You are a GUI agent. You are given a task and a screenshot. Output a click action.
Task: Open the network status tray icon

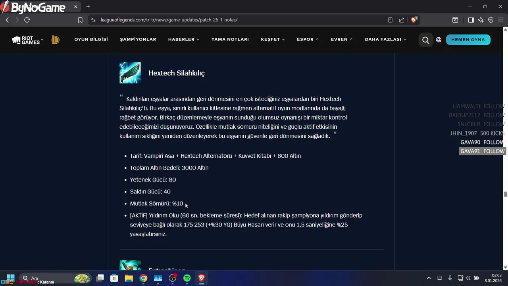tap(460, 278)
